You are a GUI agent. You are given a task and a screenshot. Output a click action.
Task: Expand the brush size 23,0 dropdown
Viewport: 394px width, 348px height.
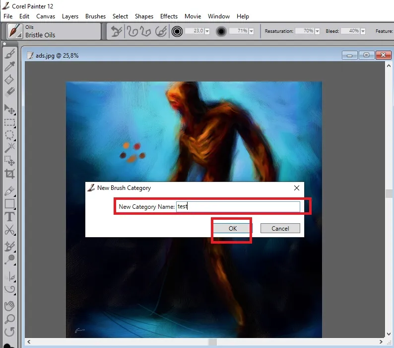point(207,31)
